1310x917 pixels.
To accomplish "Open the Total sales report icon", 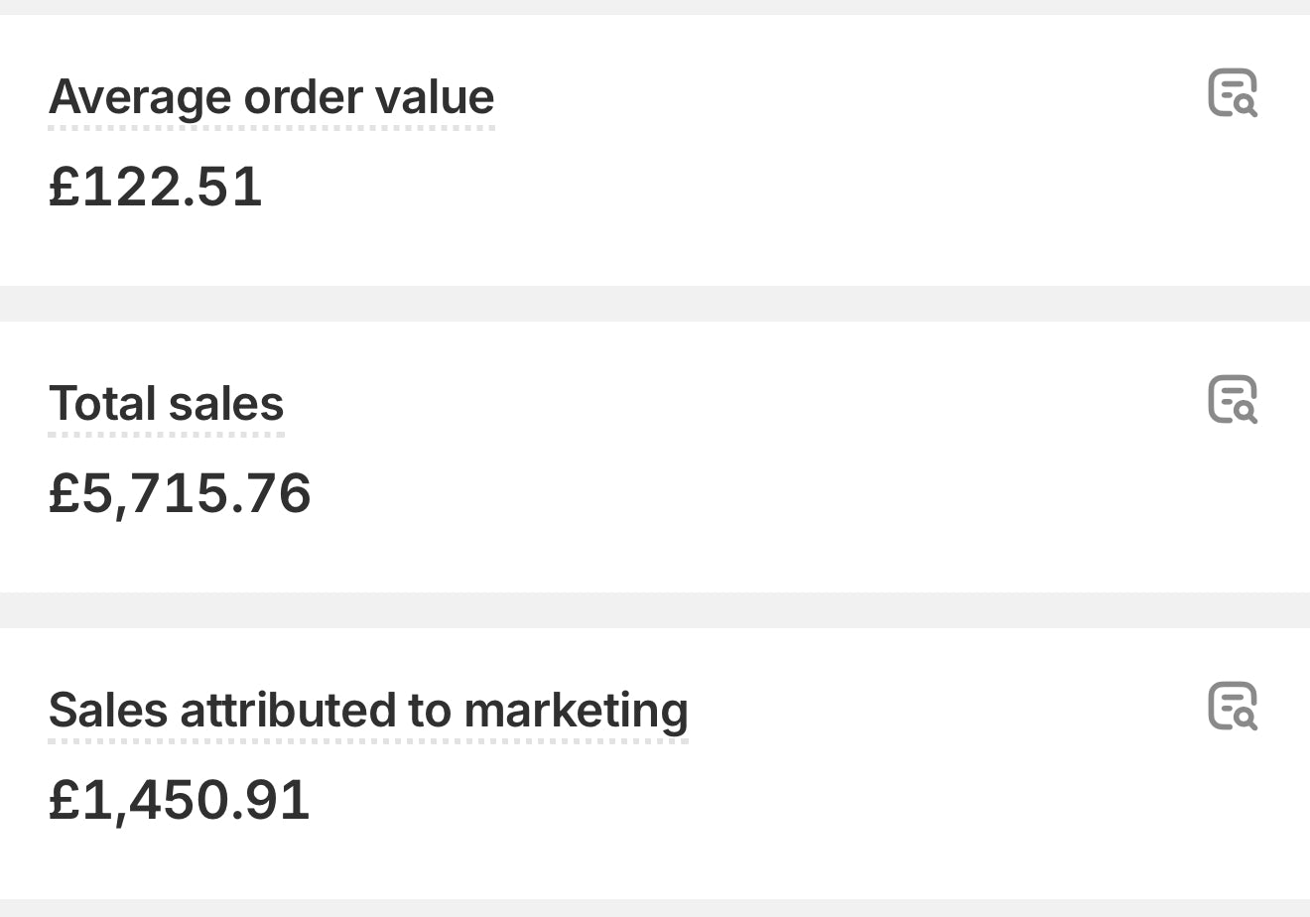I will (1233, 400).
